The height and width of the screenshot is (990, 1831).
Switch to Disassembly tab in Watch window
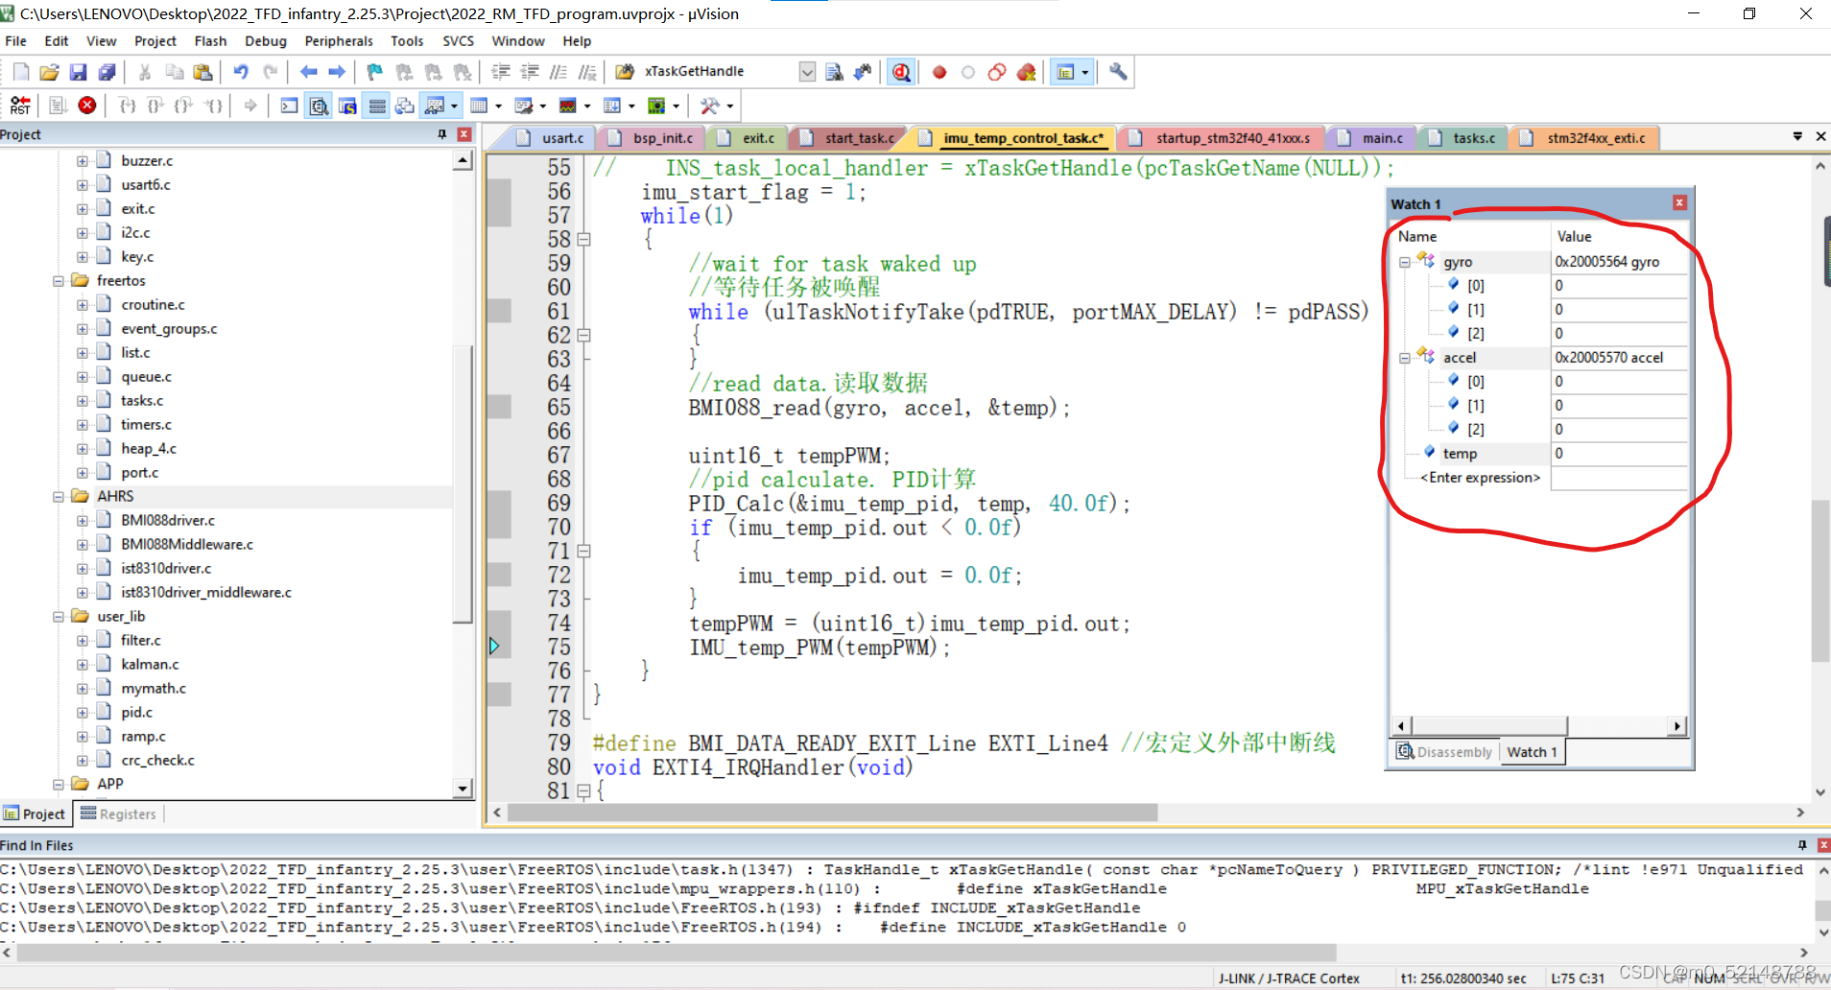click(x=1444, y=752)
